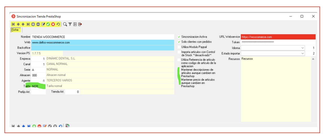Enable Utiliza Referencia de articulo checkbox
Screen dimensions: 325x137
pyautogui.click(x=179, y=60)
